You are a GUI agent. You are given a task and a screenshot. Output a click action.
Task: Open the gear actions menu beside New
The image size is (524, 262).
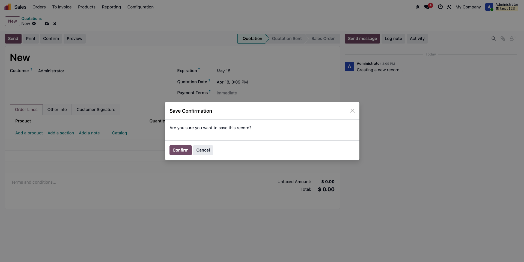[34, 24]
